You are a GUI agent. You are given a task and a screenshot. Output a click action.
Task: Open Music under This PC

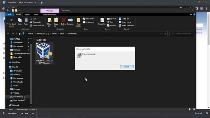click(16, 86)
